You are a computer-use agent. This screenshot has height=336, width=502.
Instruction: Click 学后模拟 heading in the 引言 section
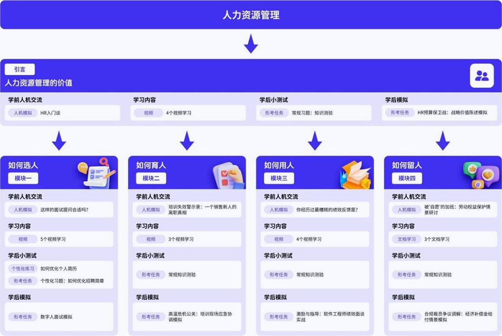pos(396,100)
